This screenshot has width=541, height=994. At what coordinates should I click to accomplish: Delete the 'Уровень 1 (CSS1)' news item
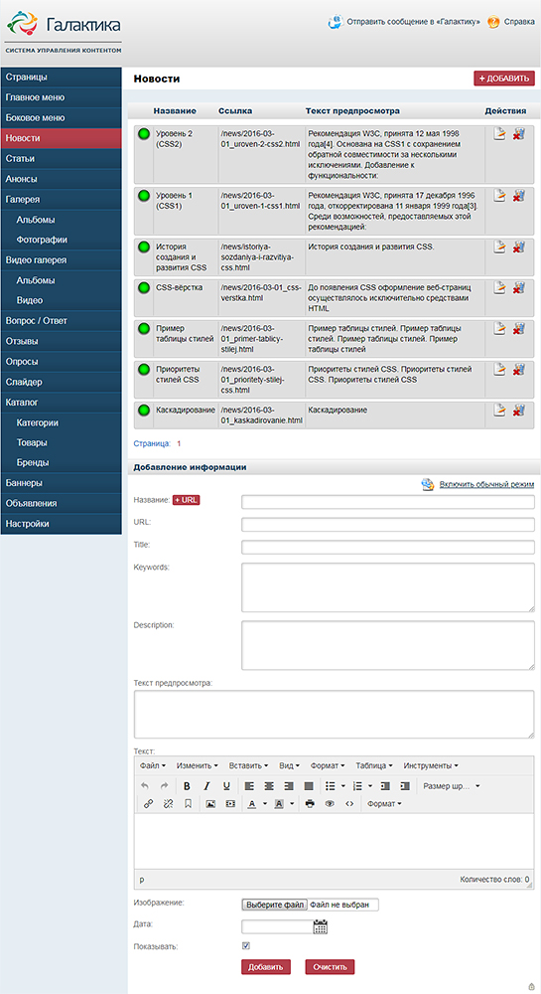pos(519,195)
